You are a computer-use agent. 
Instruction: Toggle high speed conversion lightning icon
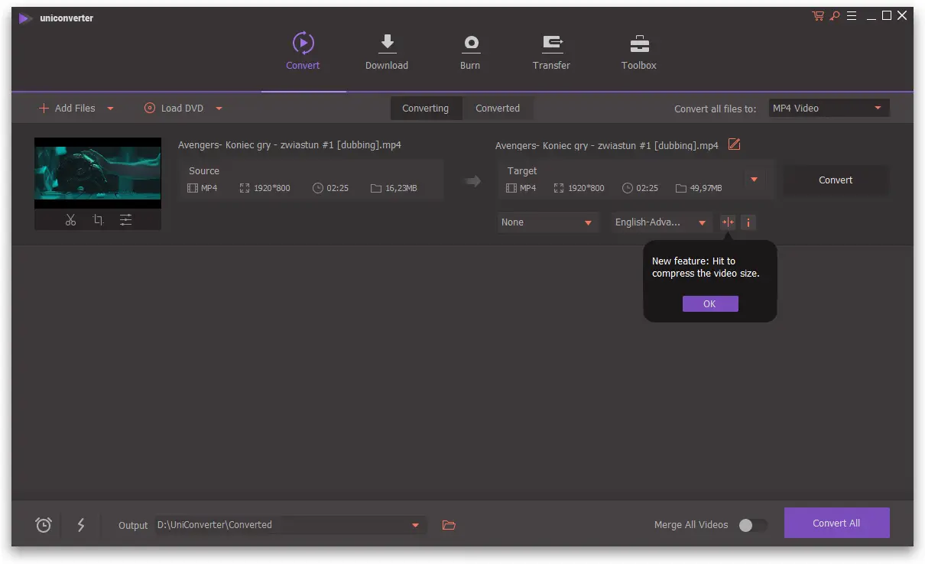[81, 525]
